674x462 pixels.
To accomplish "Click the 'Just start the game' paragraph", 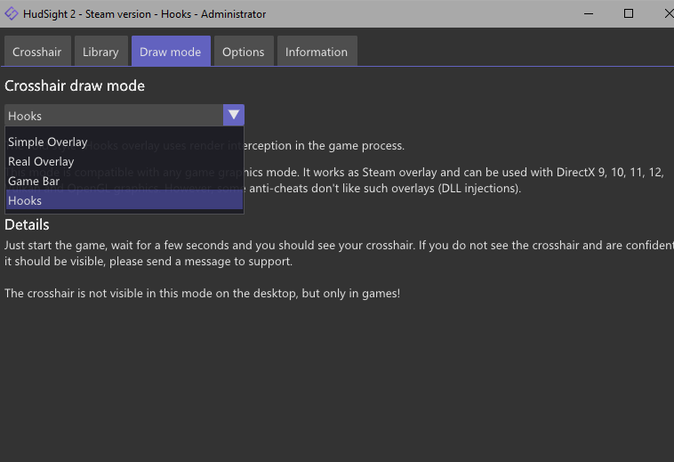I will pyautogui.click(x=339, y=254).
